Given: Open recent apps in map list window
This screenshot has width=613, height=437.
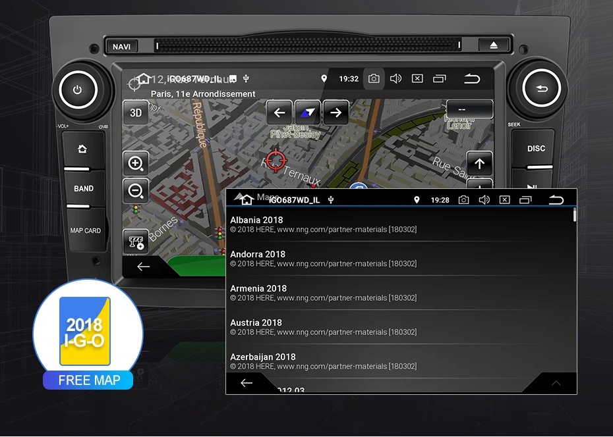Looking at the screenshot, I should pyautogui.click(x=525, y=200).
